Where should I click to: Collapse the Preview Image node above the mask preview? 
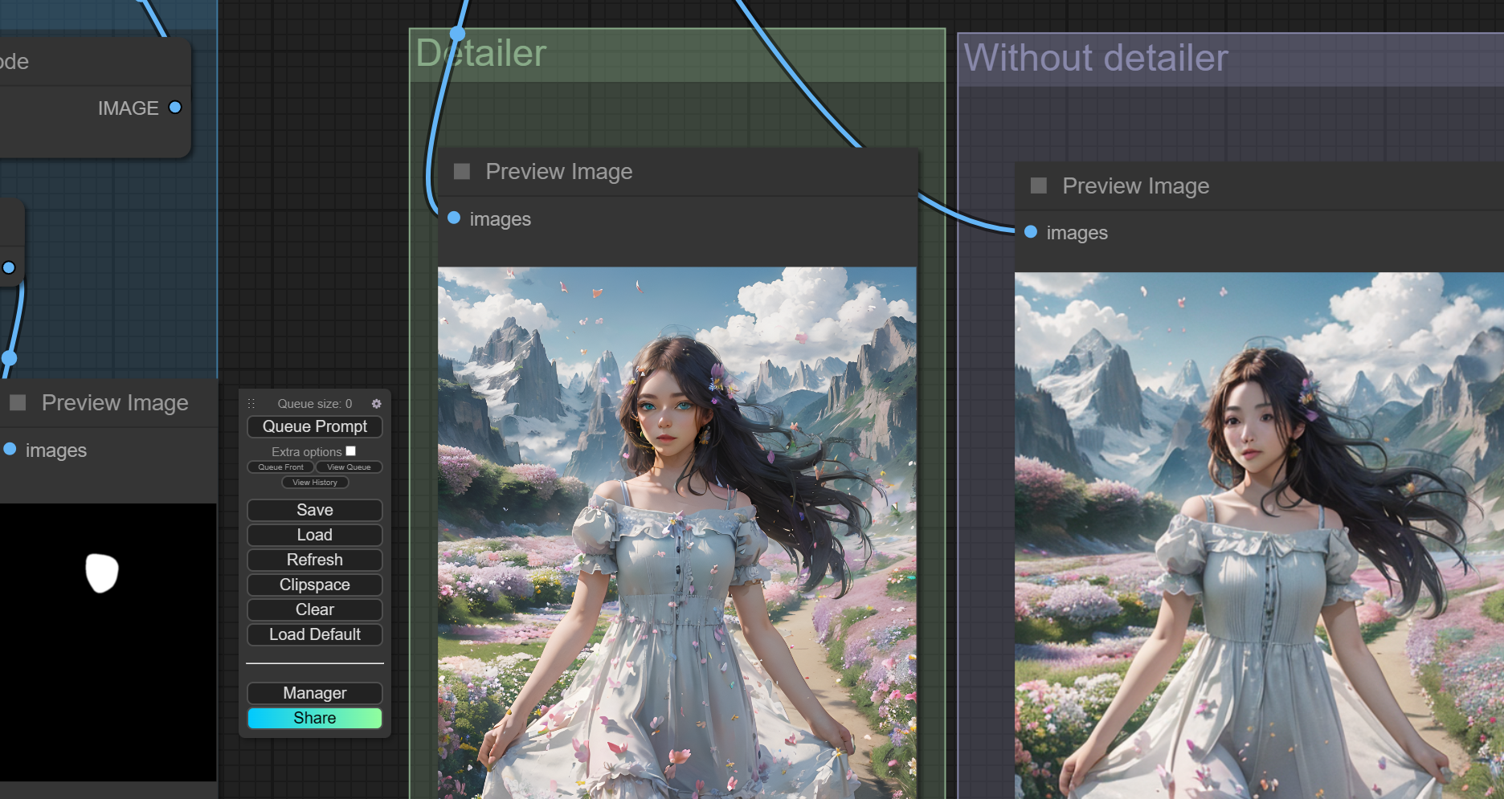coord(18,402)
